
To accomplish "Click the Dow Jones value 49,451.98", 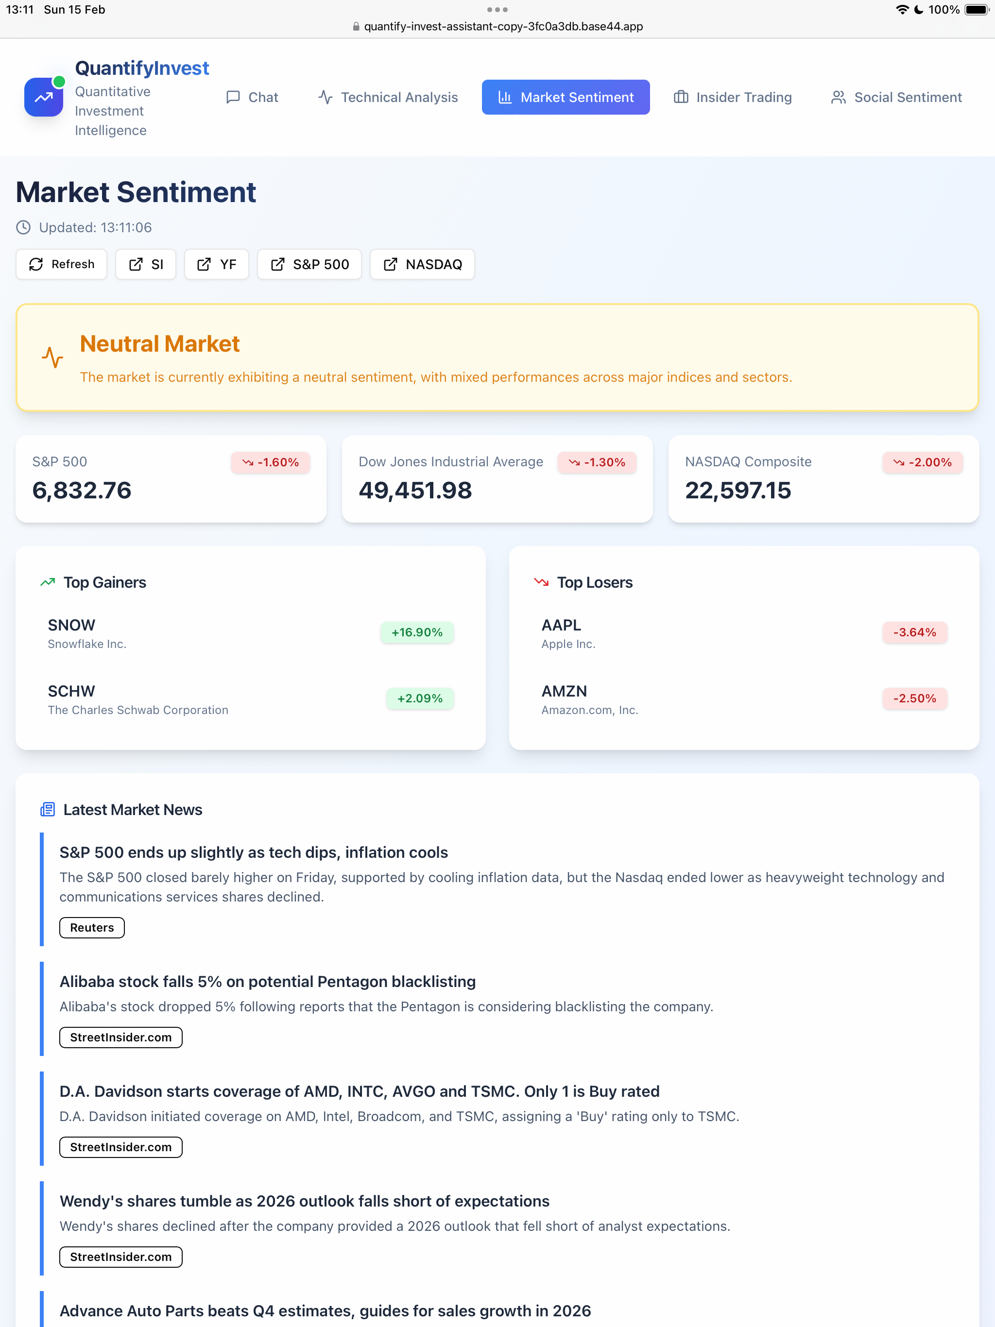I will (415, 490).
